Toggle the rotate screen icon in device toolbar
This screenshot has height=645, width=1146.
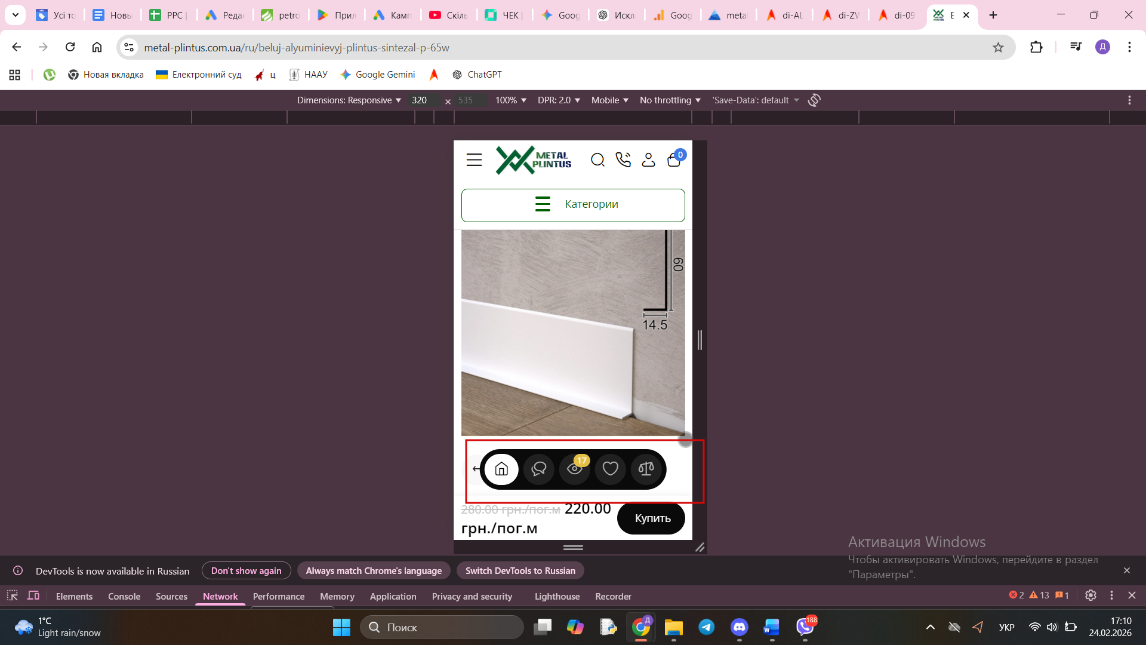(x=814, y=100)
